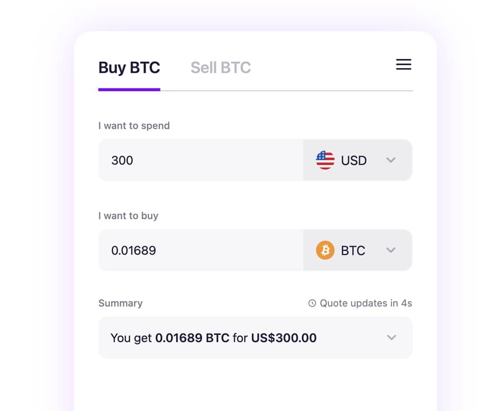Click the 'I want to spend' label
Image resolution: width=502 pixels, height=411 pixels.
134,126
